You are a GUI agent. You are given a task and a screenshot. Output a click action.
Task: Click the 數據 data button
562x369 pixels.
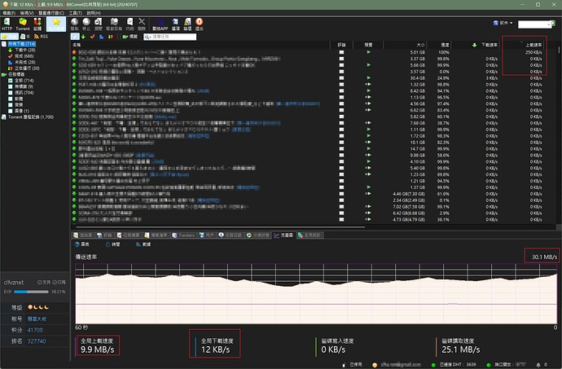tap(143, 244)
